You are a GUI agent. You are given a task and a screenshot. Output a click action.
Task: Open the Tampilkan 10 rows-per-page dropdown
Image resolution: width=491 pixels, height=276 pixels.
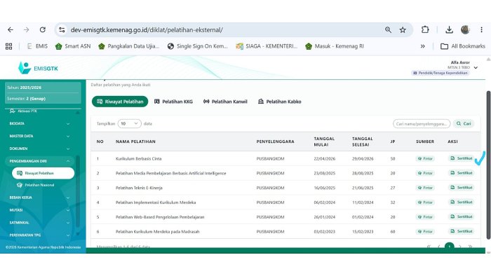[x=129, y=124]
